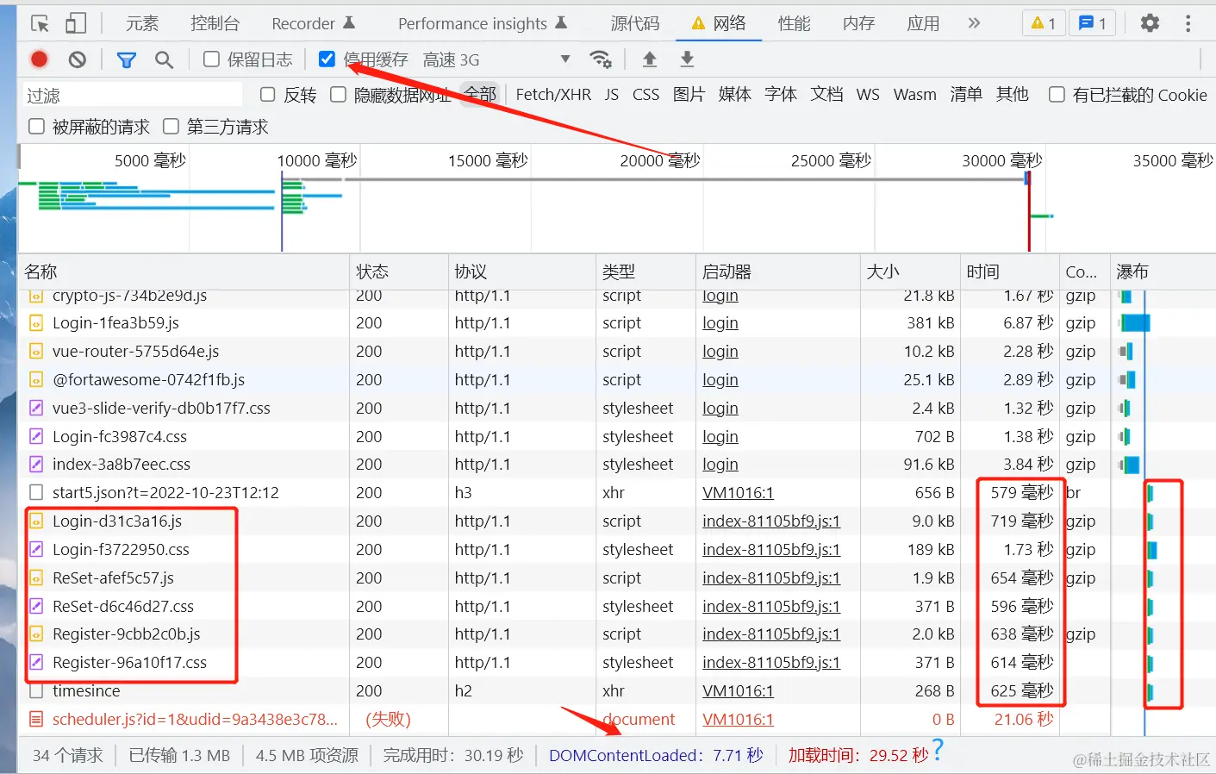The image size is (1216, 774).
Task: Enable the 保留日志 checkbox
Action: [x=211, y=59]
